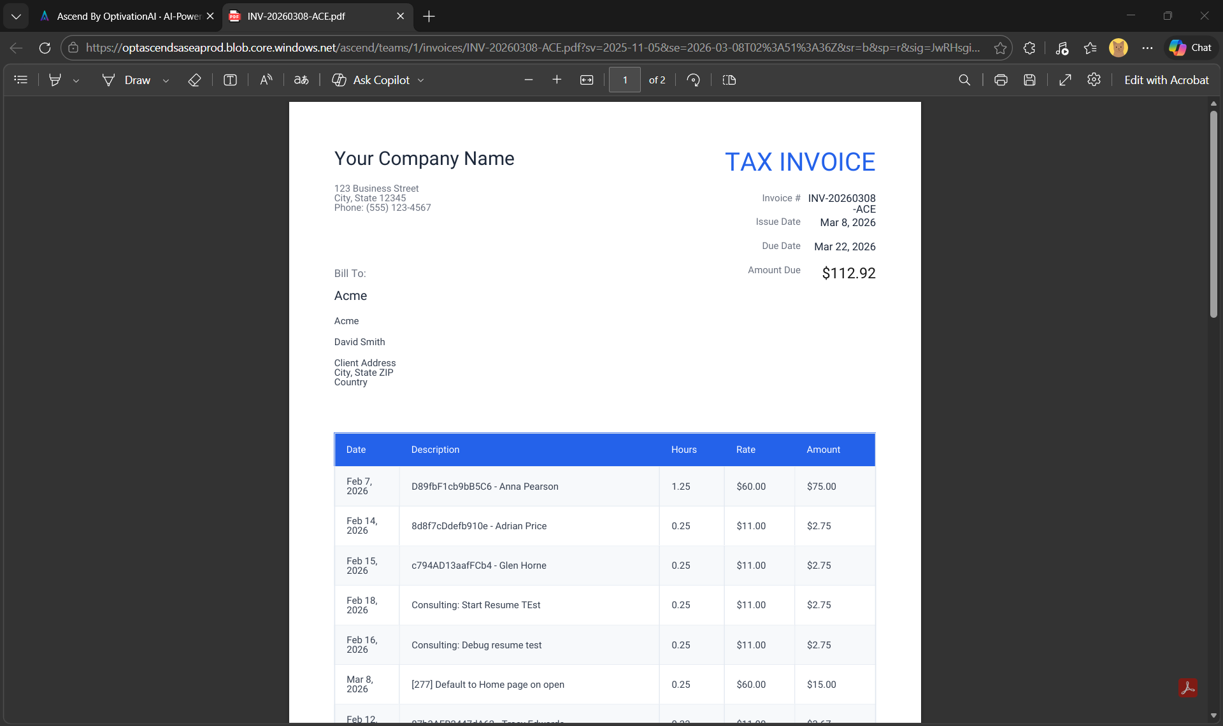Open the browser settings menu
This screenshot has height=726, width=1223.
tap(1148, 48)
